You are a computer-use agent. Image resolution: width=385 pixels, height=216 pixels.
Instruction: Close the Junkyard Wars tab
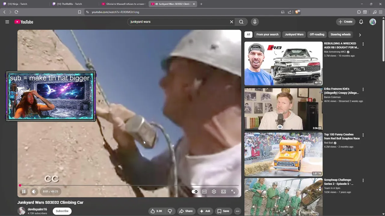click(194, 4)
